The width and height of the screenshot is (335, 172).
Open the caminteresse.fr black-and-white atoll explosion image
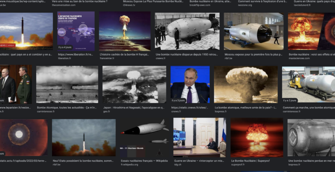click(x=67, y=84)
